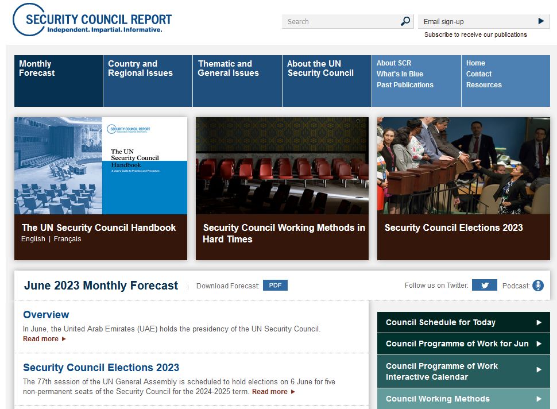Screen dimensions: 557x409
Task: Click arrow on Council Programme of Work for Jun
Action: point(539,344)
